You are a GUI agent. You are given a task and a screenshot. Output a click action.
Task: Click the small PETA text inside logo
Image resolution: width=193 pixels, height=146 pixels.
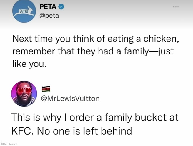click(x=24, y=12)
